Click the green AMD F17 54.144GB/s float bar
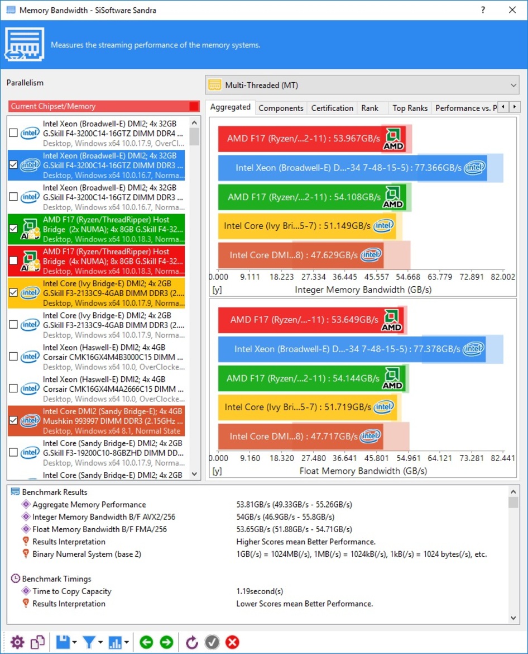Viewport: 528px width, 654px height. 311,378
